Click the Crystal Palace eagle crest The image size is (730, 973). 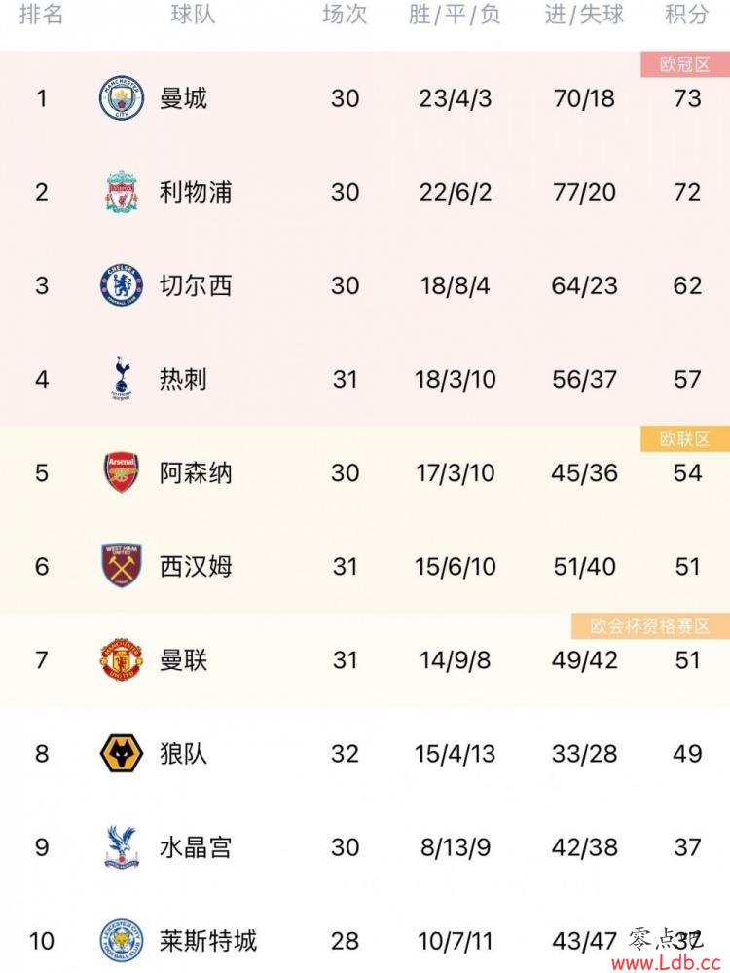coord(121,847)
